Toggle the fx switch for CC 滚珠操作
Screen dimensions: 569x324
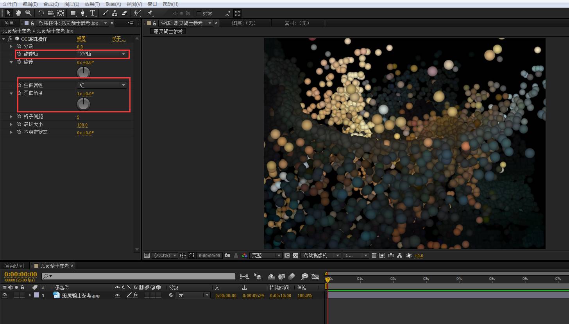point(10,39)
